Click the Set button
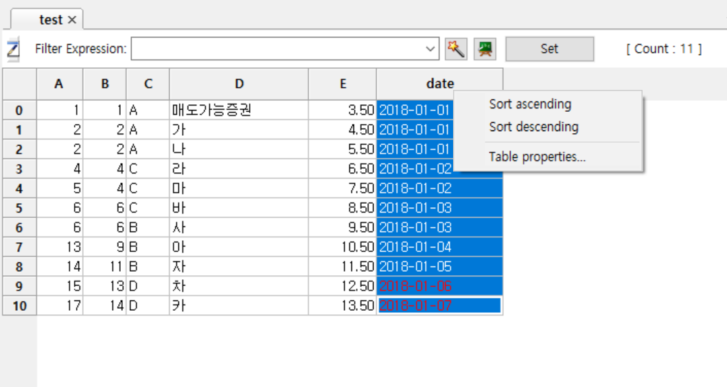 (549, 49)
